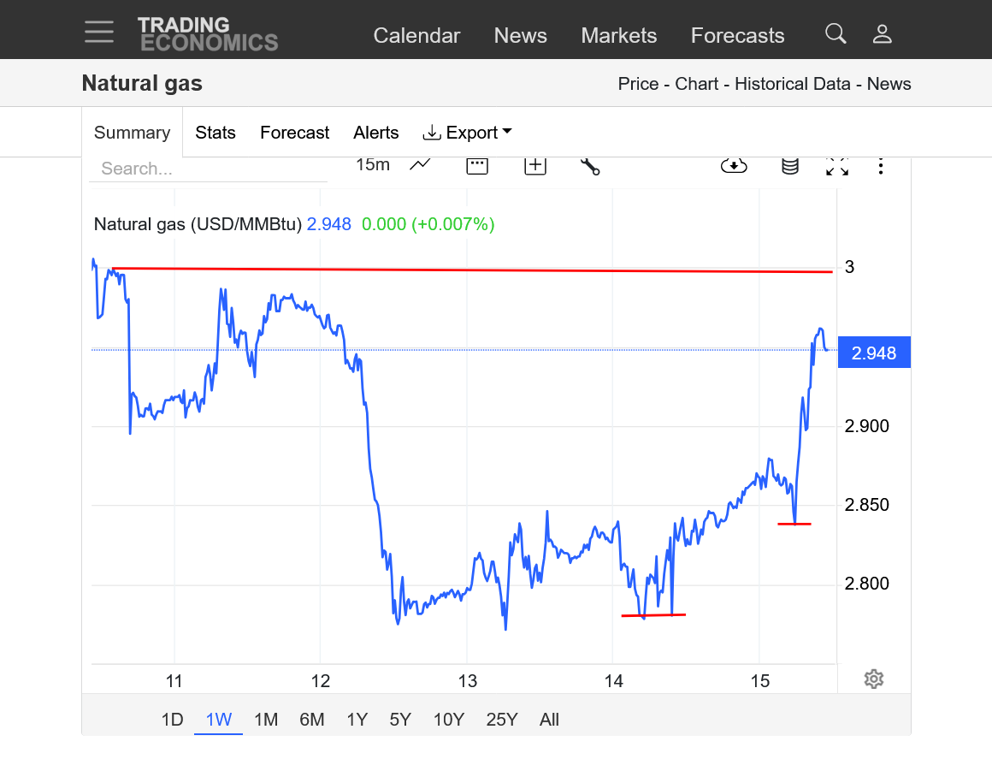Select the 5Y time range

pyautogui.click(x=400, y=720)
